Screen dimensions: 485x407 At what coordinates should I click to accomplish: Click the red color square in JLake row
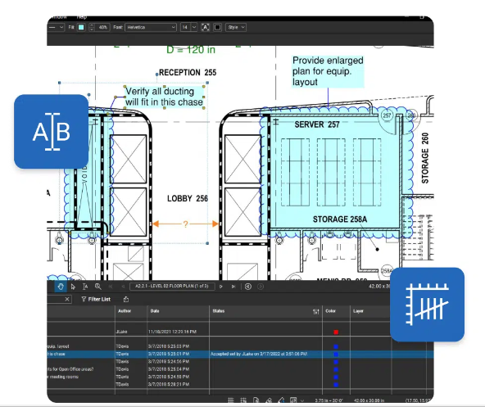point(336,332)
